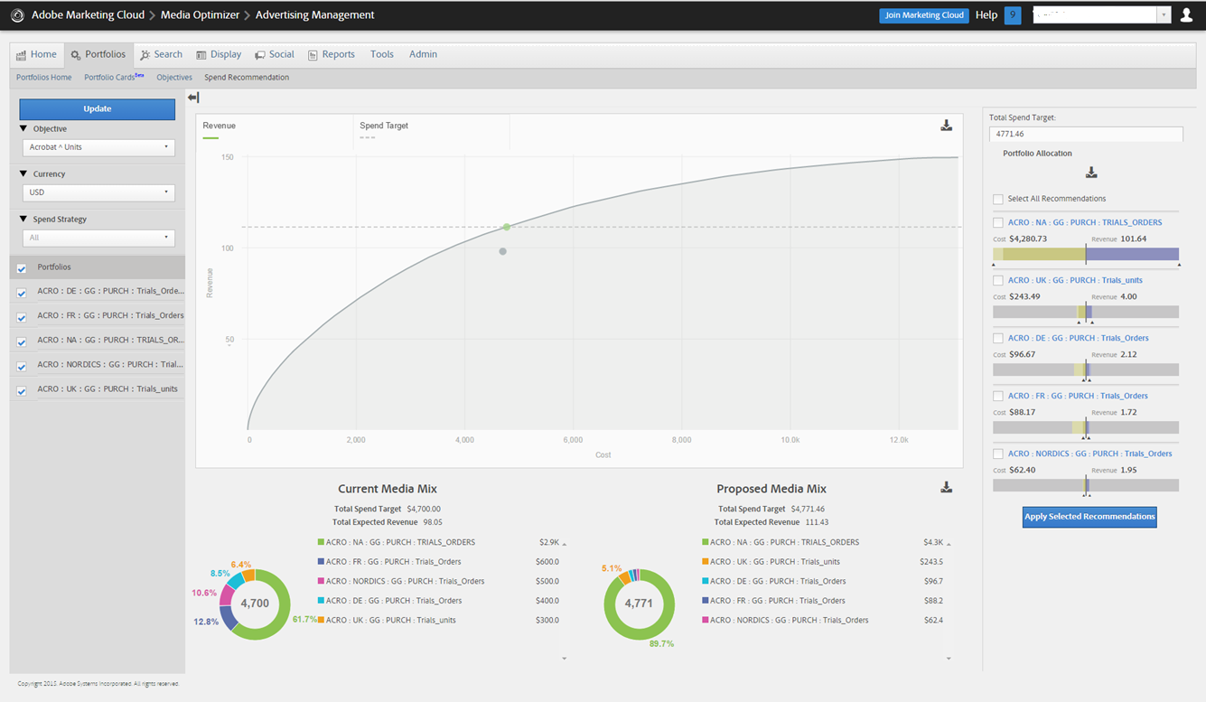Collapse the left panel with arrow icon
Image resolution: width=1206 pixels, height=702 pixels.
[193, 98]
